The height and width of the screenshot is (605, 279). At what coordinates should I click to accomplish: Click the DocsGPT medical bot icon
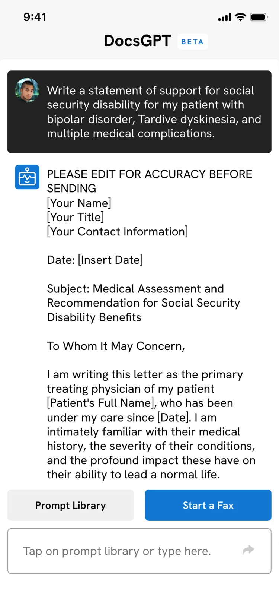(x=27, y=177)
